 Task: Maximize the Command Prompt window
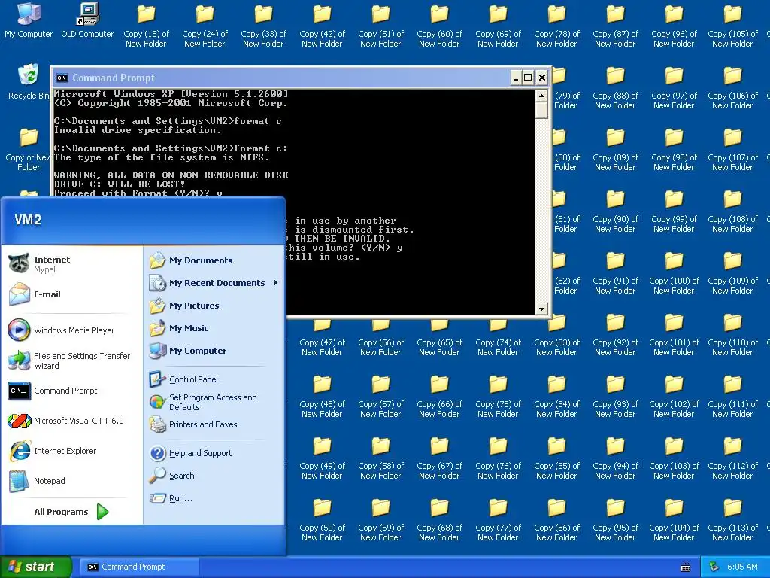(x=528, y=78)
